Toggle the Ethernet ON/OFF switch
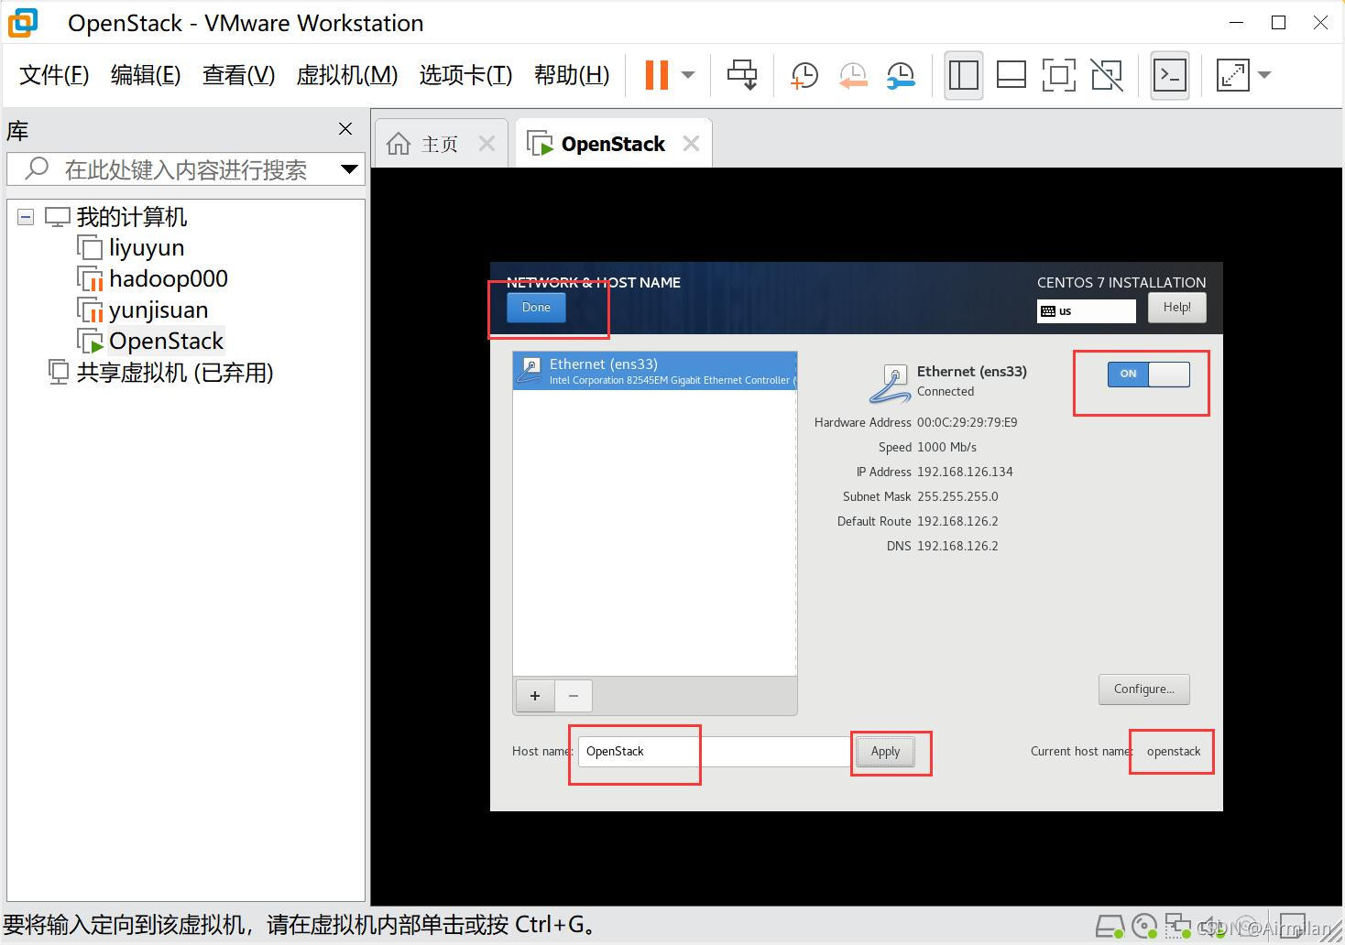Image resolution: width=1345 pixels, height=945 pixels. (x=1149, y=374)
